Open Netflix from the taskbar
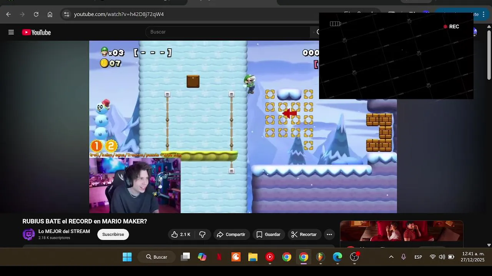This screenshot has width=492, height=276. tap(219, 257)
